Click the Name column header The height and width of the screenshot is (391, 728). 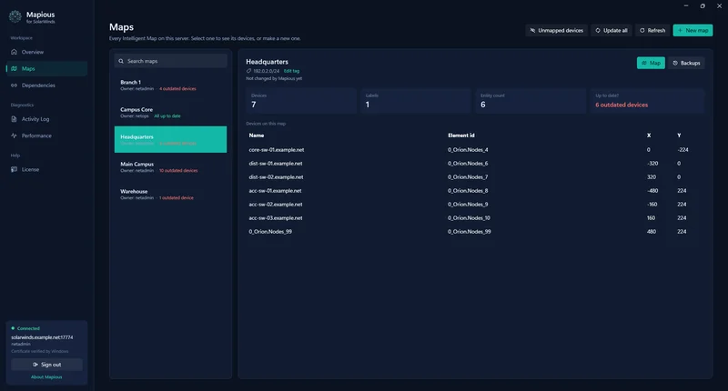coord(257,135)
